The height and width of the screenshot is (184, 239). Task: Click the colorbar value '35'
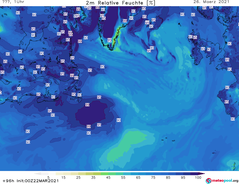[x=93, y=177]
